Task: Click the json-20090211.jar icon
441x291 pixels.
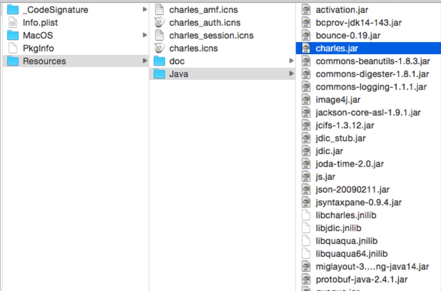Action: 306,189
